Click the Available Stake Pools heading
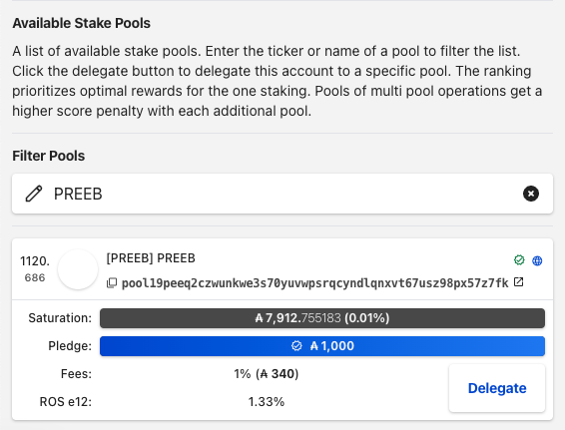Image resolution: width=565 pixels, height=430 pixels. point(82,23)
